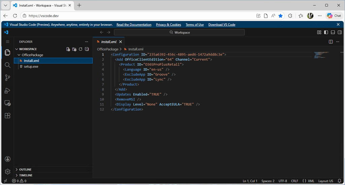Screen dimensions: 345x185
Task: Open the Search view in activity bar
Action: tap(7, 65)
